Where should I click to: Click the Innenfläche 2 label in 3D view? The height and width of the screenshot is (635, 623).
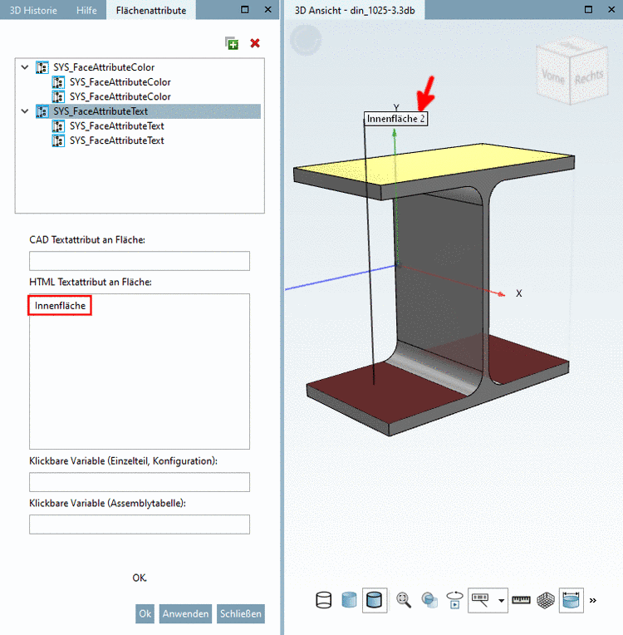[x=395, y=119]
